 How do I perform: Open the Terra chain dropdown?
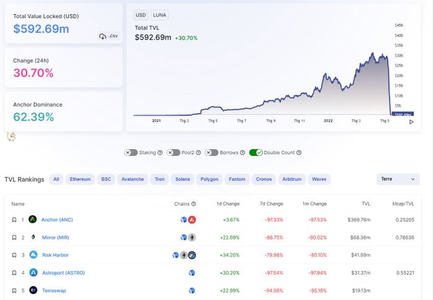(398, 179)
